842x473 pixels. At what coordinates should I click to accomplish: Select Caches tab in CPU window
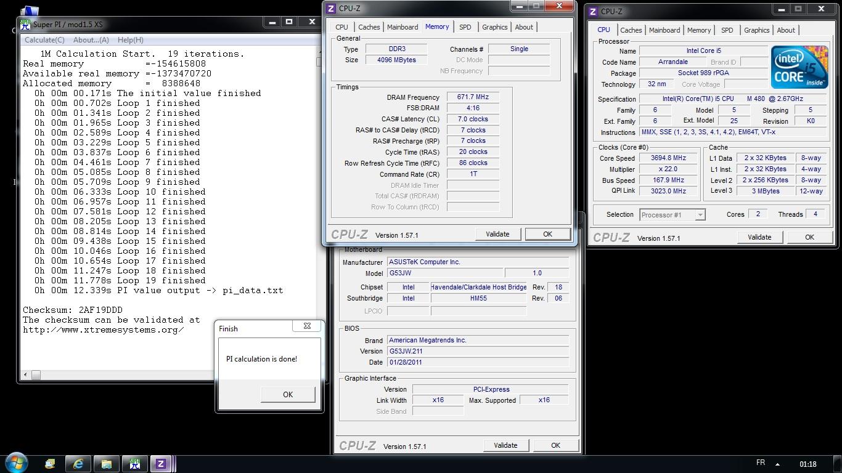tap(631, 30)
